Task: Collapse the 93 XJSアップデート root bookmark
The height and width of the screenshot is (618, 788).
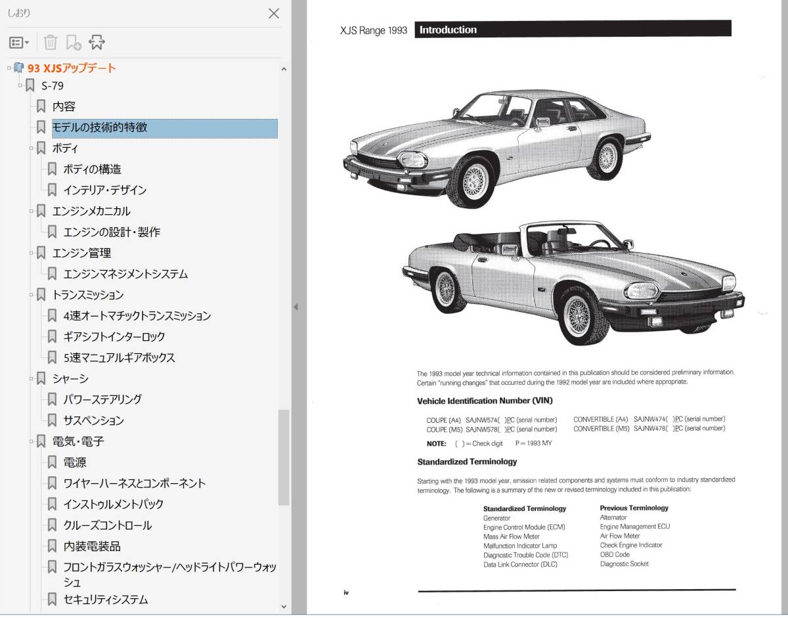Action: click(x=9, y=68)
